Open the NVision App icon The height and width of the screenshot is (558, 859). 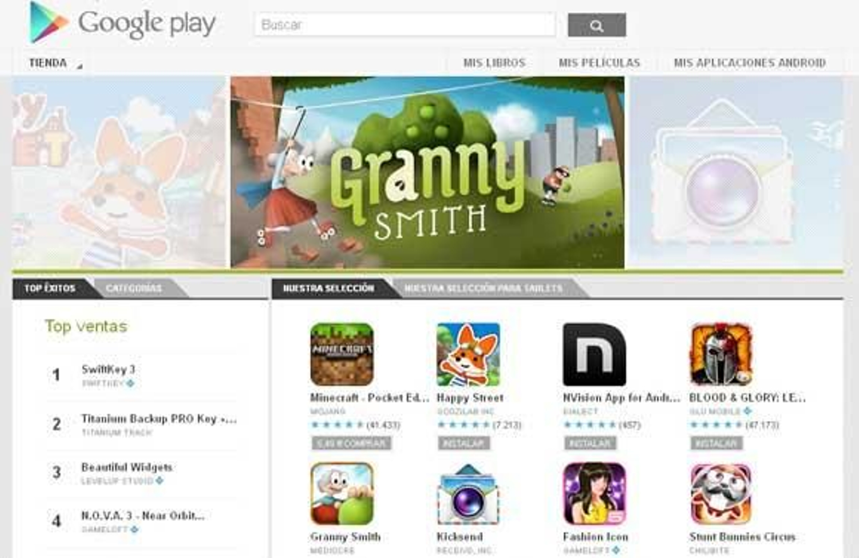click(x=594, y=354)
